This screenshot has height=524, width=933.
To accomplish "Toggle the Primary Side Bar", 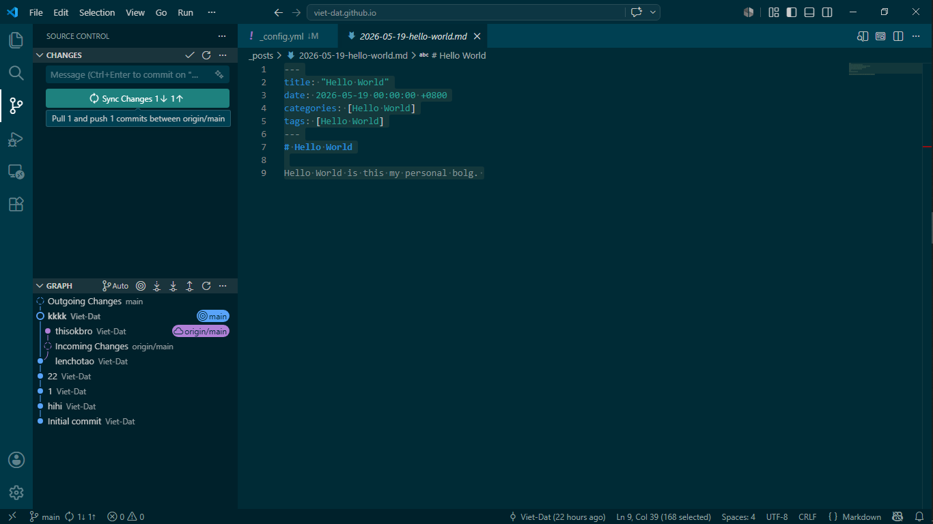I will click(x=792, y=12).
